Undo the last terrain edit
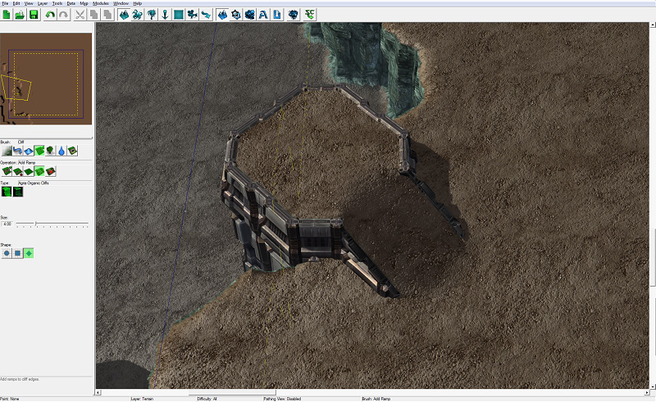656x402 pixels. 50,15
